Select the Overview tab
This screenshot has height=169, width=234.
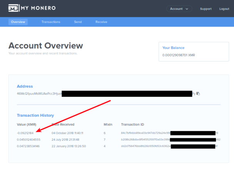click(18, 22)
